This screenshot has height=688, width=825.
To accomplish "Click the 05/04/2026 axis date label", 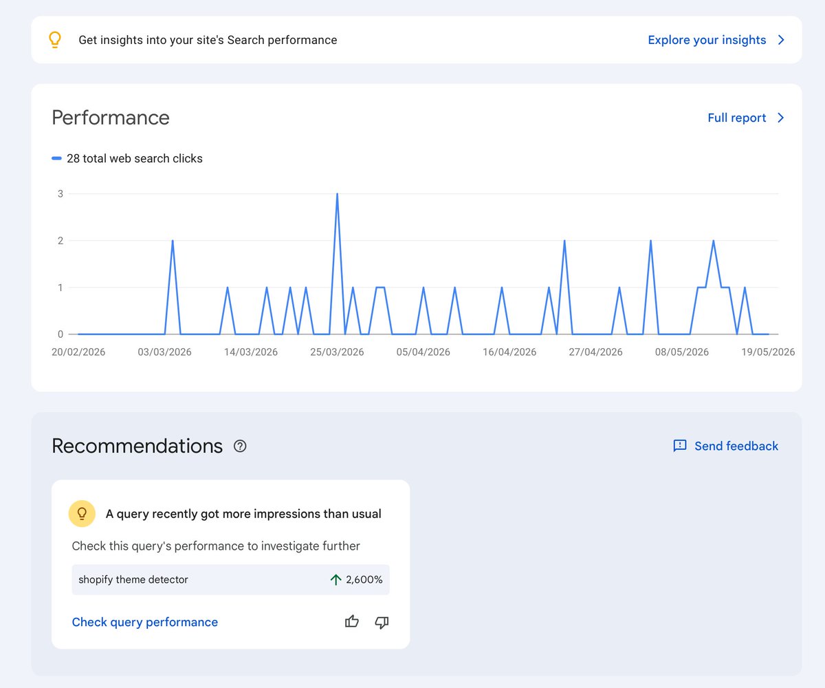I will 423,352.
